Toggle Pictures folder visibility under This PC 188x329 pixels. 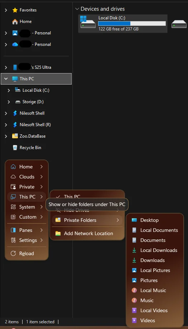[x=155, y=280]
